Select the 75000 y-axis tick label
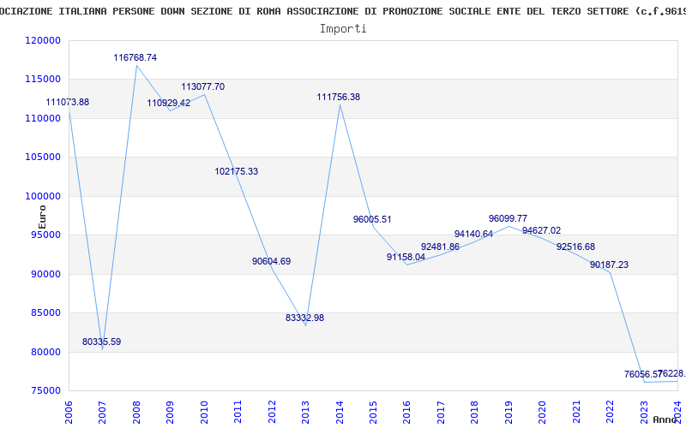 (45, 391)
